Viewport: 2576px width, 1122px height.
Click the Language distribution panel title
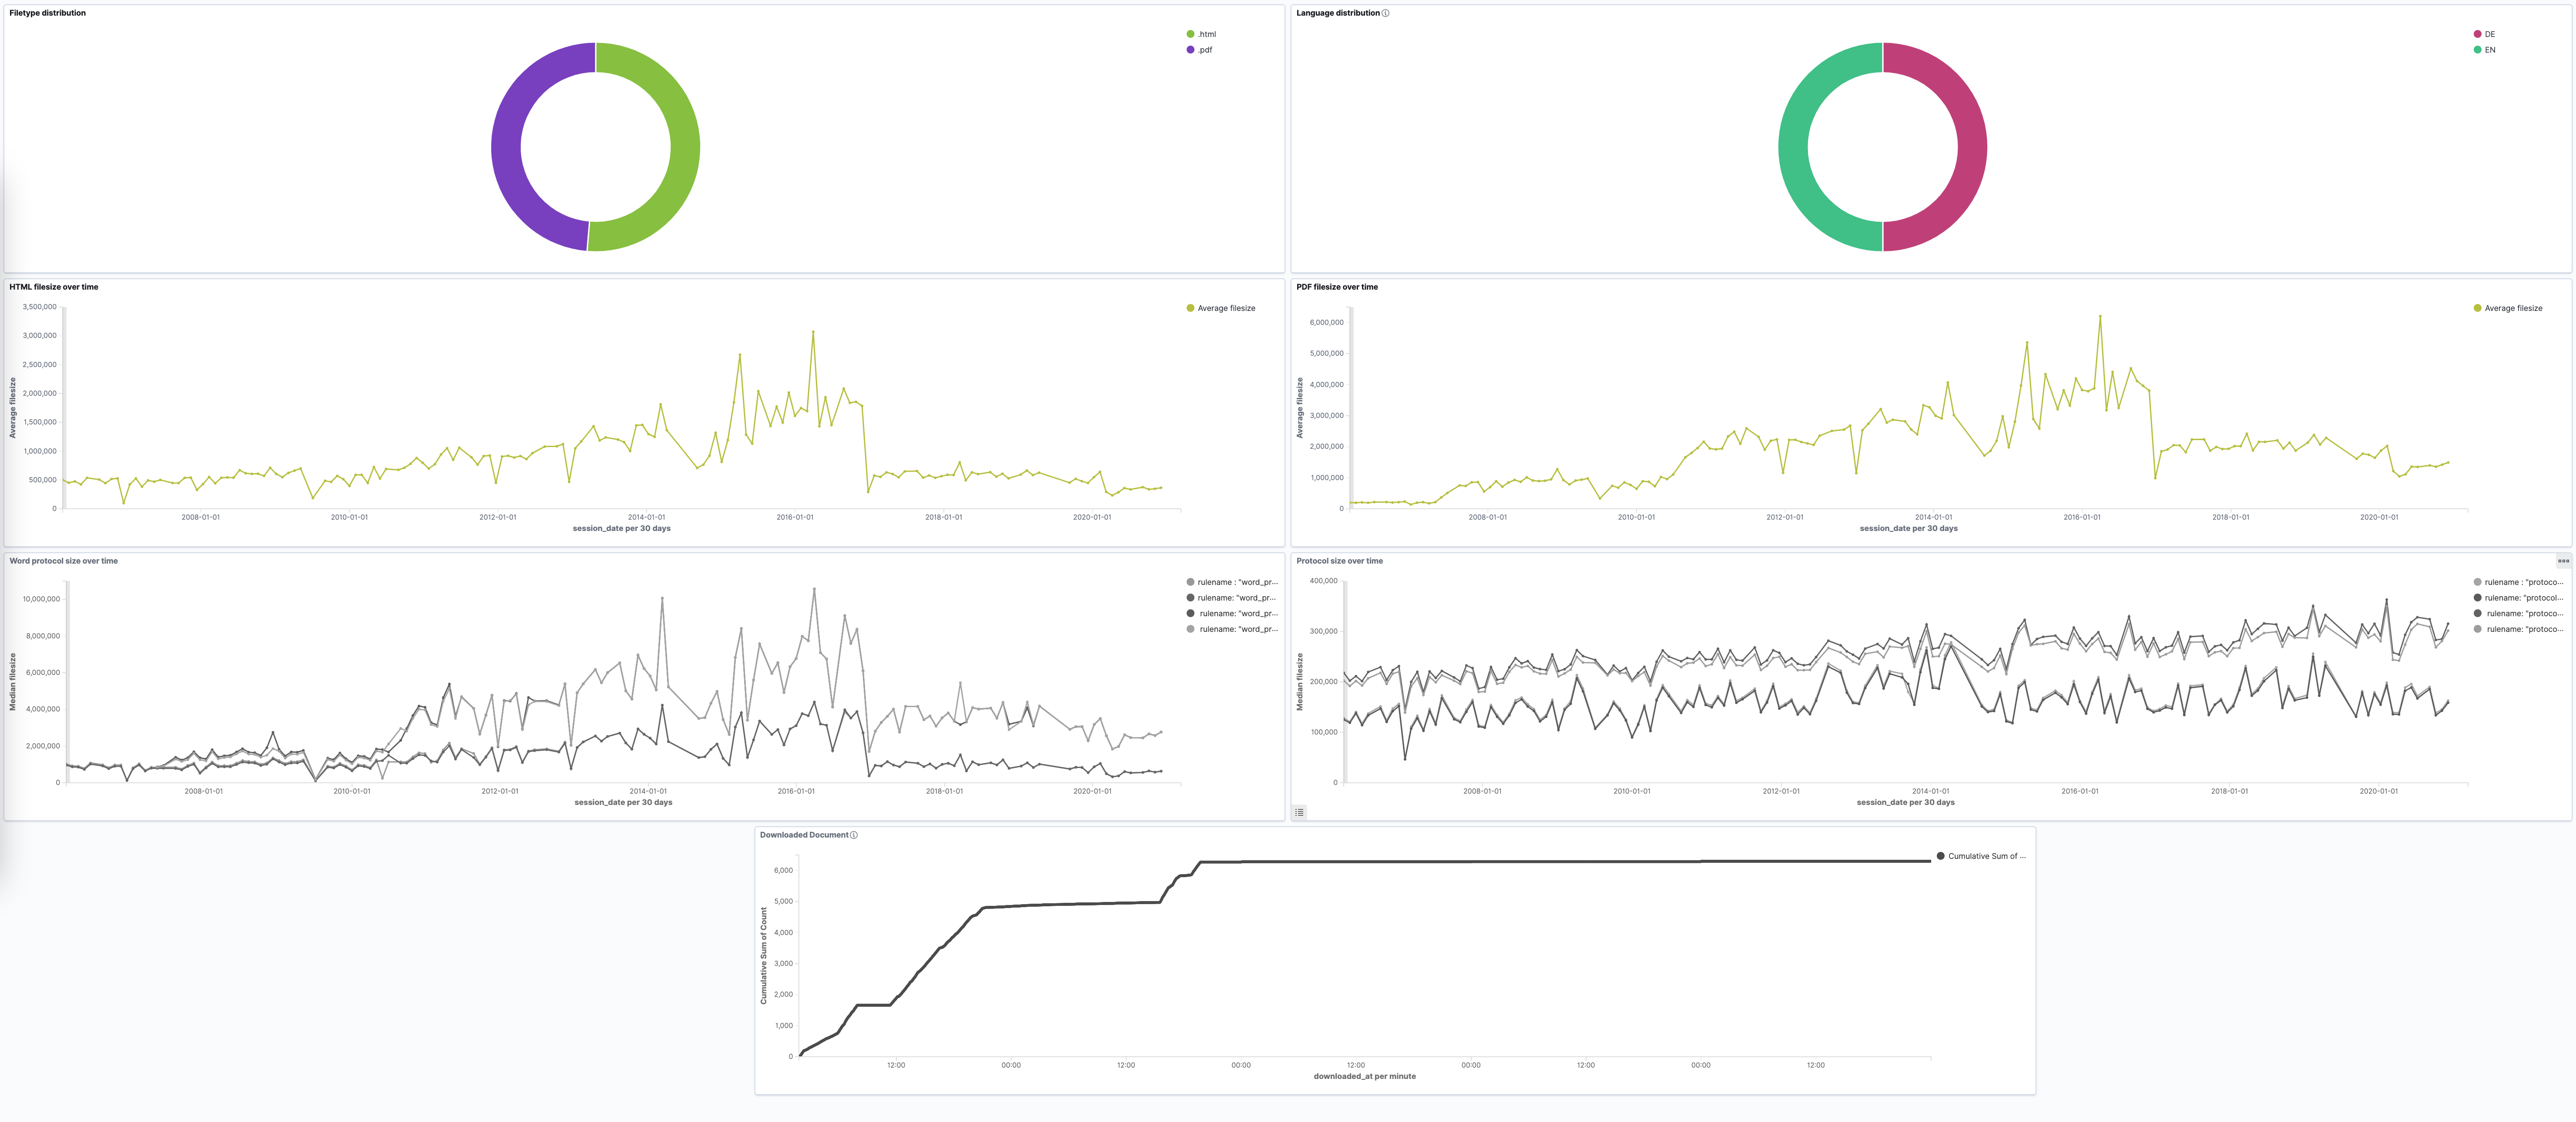coord(1338,13)
